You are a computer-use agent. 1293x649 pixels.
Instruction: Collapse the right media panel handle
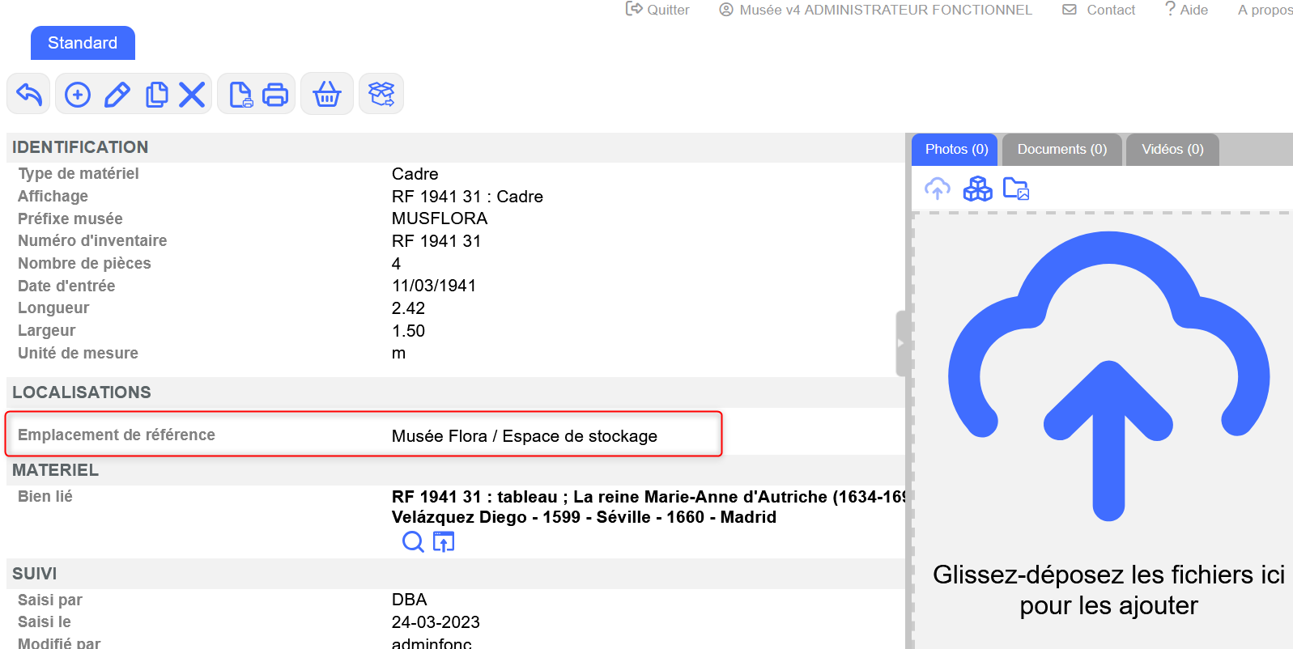pyautogui.click(x=900, y=343)
